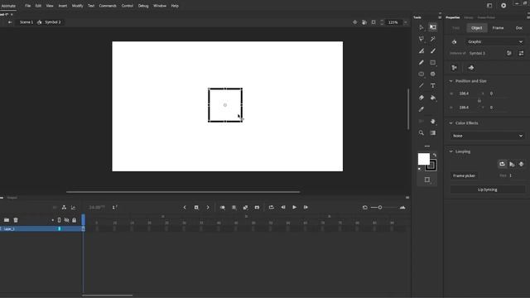The width and height of the screenshot is (530, 298).
Task: Open the Modify menu
Action: (x=77, y=6)
